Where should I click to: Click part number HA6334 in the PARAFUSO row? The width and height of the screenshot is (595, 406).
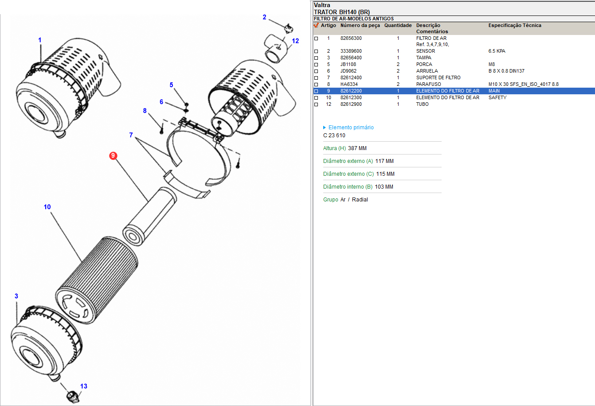pyautogui.click(x=348, y=84)
